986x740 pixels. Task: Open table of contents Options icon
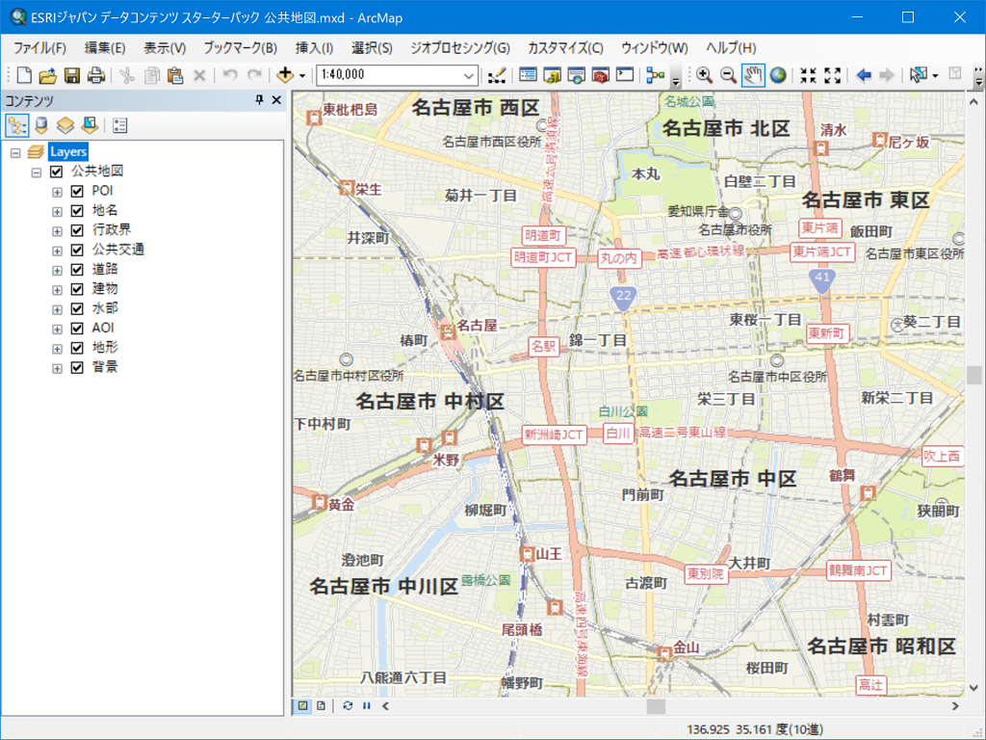[120, 126]
